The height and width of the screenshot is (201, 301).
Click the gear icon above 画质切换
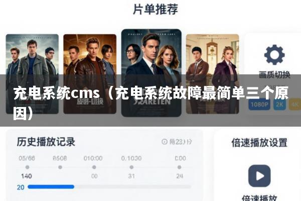tap(274, 55)
